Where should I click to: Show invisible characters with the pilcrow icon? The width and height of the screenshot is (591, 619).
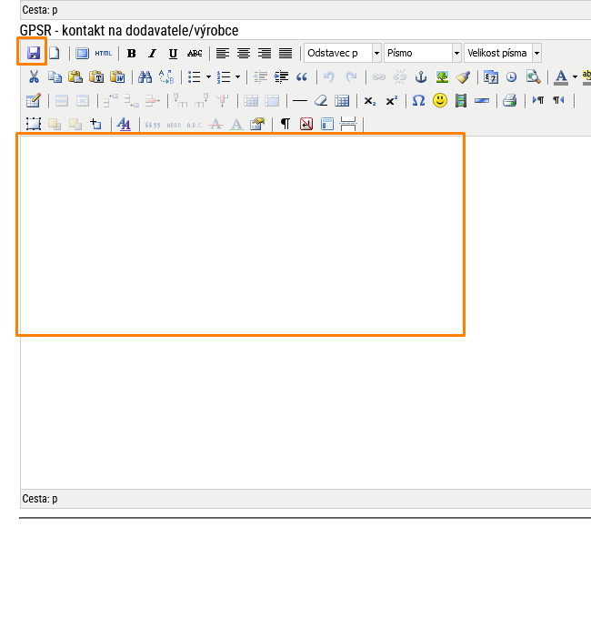point(285,125)
